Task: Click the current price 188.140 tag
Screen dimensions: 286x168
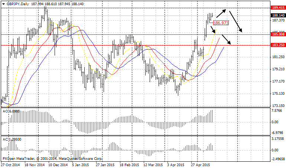Action: point(278,16)
